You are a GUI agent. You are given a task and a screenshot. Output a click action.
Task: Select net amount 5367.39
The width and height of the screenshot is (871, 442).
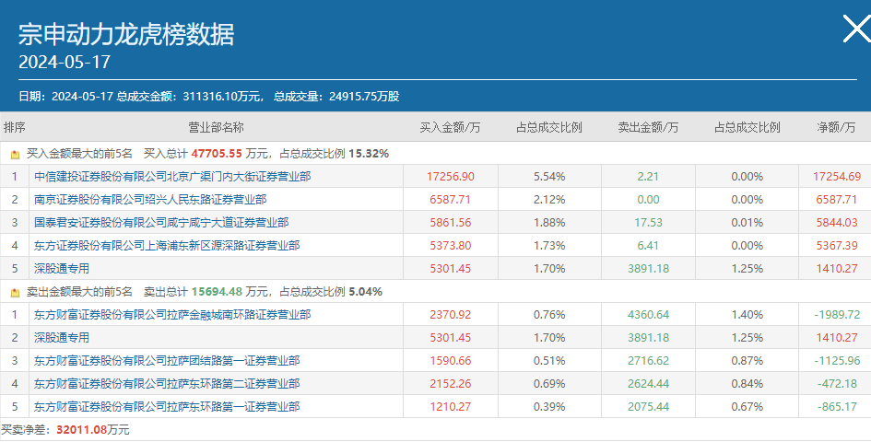coord(837,246)
